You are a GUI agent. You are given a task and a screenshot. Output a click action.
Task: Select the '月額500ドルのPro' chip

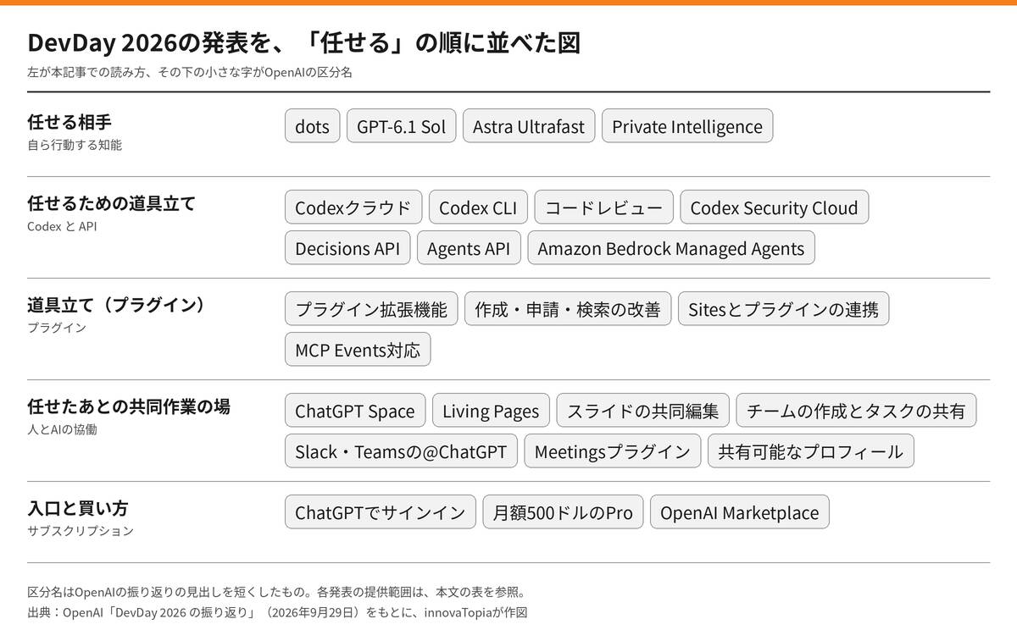(x=563, y=512)
